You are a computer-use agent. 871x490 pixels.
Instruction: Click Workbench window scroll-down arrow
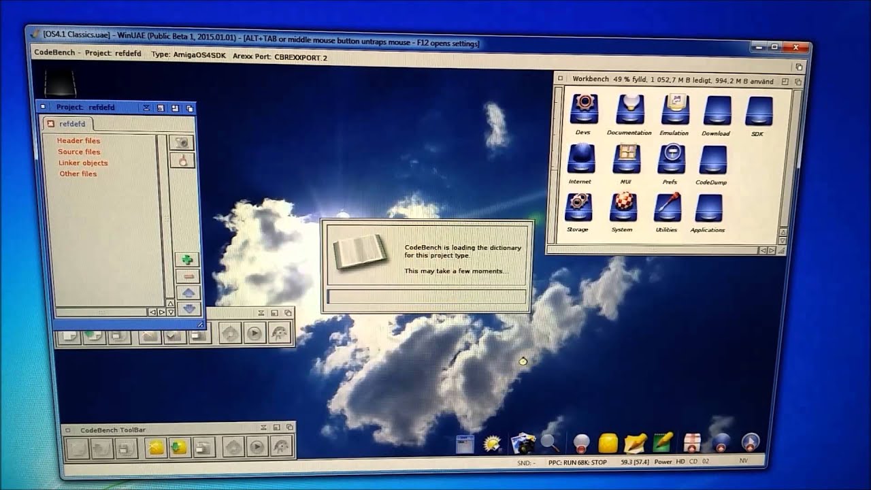pos(783,242)
